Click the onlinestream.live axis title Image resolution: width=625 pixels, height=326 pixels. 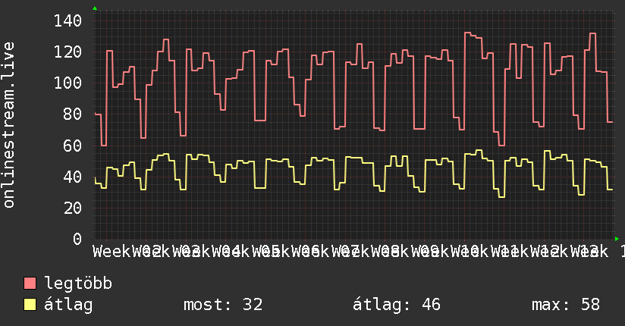pos(8,125)
